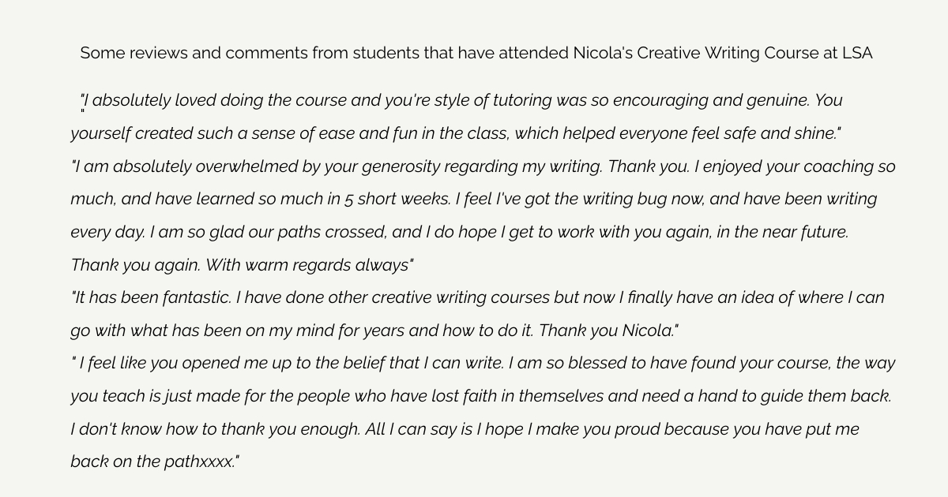Click the heading about Nicola's Creative Writing Course
The image size is (948, 497).
[x=476, y=54]
